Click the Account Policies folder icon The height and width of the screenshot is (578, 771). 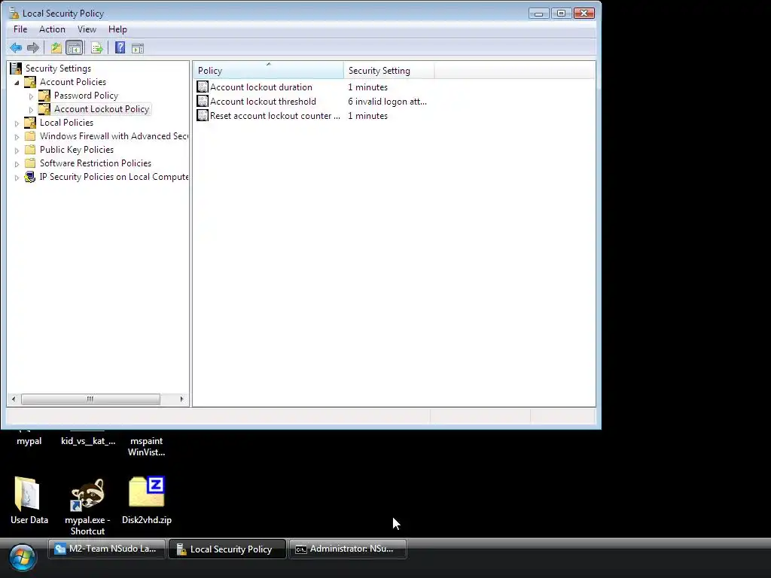coord(30,82)
